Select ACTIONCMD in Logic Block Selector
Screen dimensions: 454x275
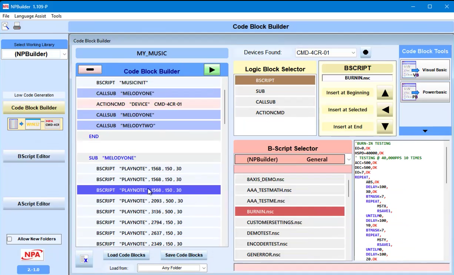click(x=275, y=113)
